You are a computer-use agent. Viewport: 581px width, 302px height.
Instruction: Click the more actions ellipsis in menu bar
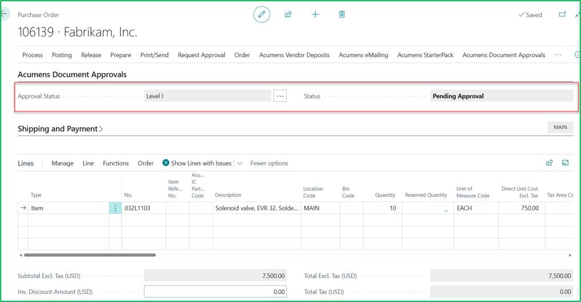pyautogui.click(x=558, y=55)
